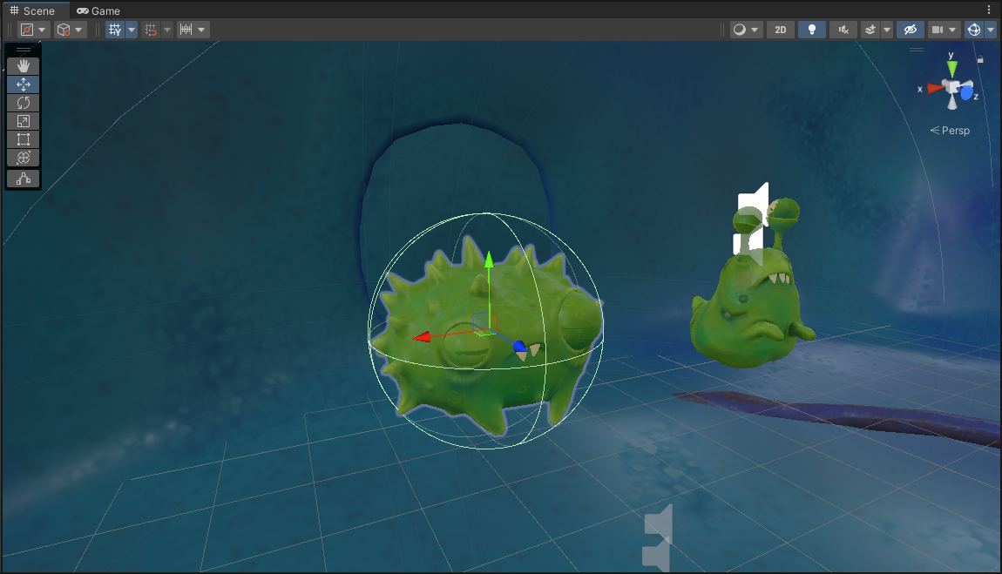
Task: Select the audio source gizmo near slug monster
Action: click(749, 224)
